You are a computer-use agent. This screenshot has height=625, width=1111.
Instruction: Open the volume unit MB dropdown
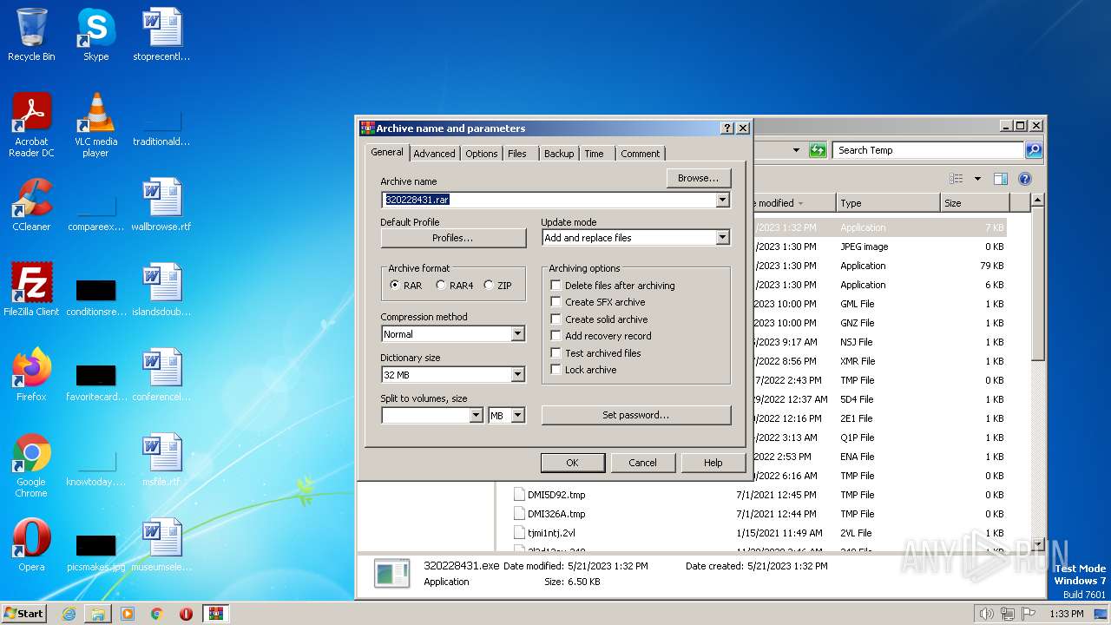[517, 416]
